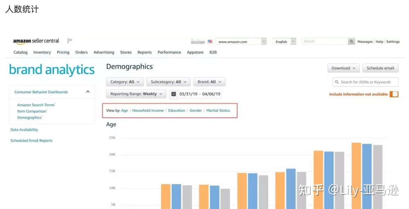This screenshot has height=209, width=409.
Task: Open the Advertising menu
Action: (x=104, y=52)
